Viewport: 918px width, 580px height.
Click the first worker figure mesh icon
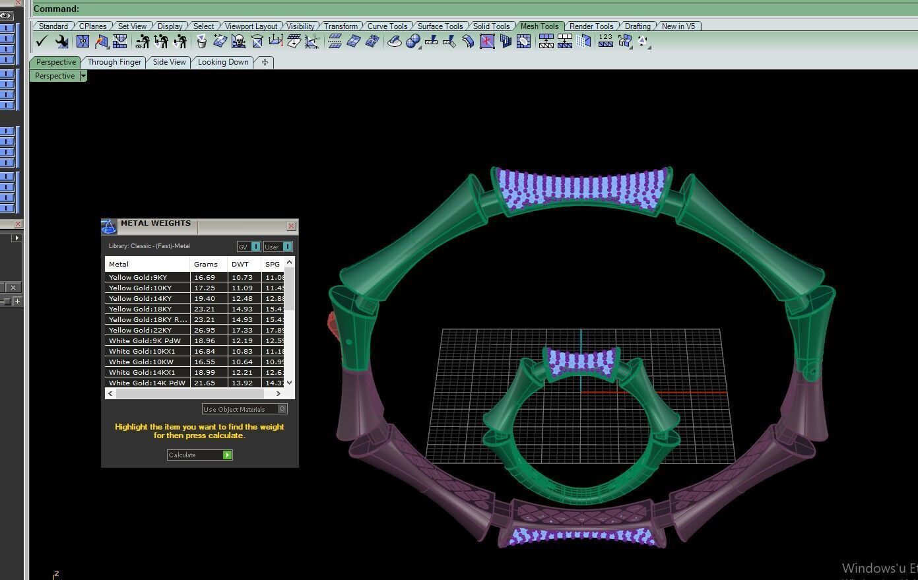(143, 42)
